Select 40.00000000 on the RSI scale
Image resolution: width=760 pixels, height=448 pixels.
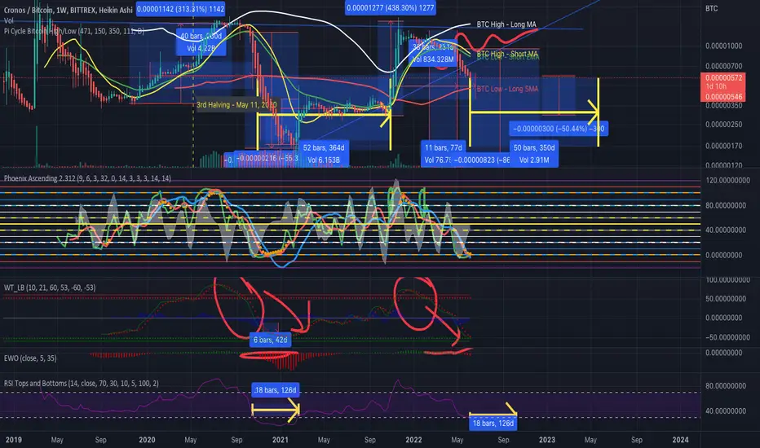(726, 411)
